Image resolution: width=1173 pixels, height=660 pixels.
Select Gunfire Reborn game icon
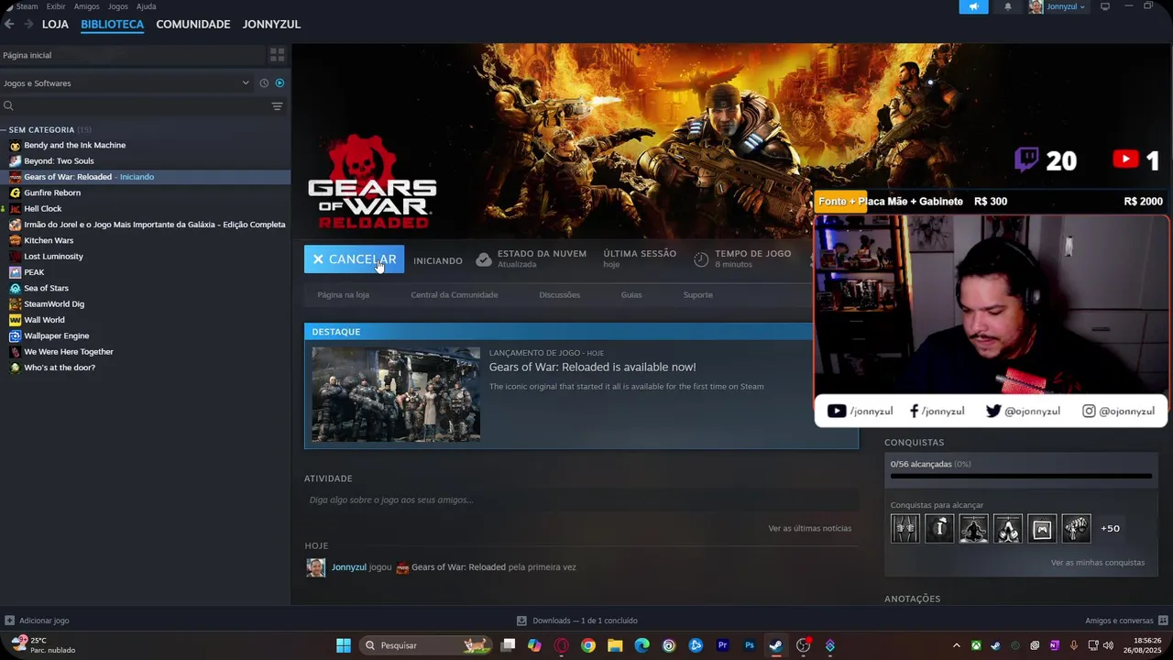pyautogui.click(x=15, y=192)
